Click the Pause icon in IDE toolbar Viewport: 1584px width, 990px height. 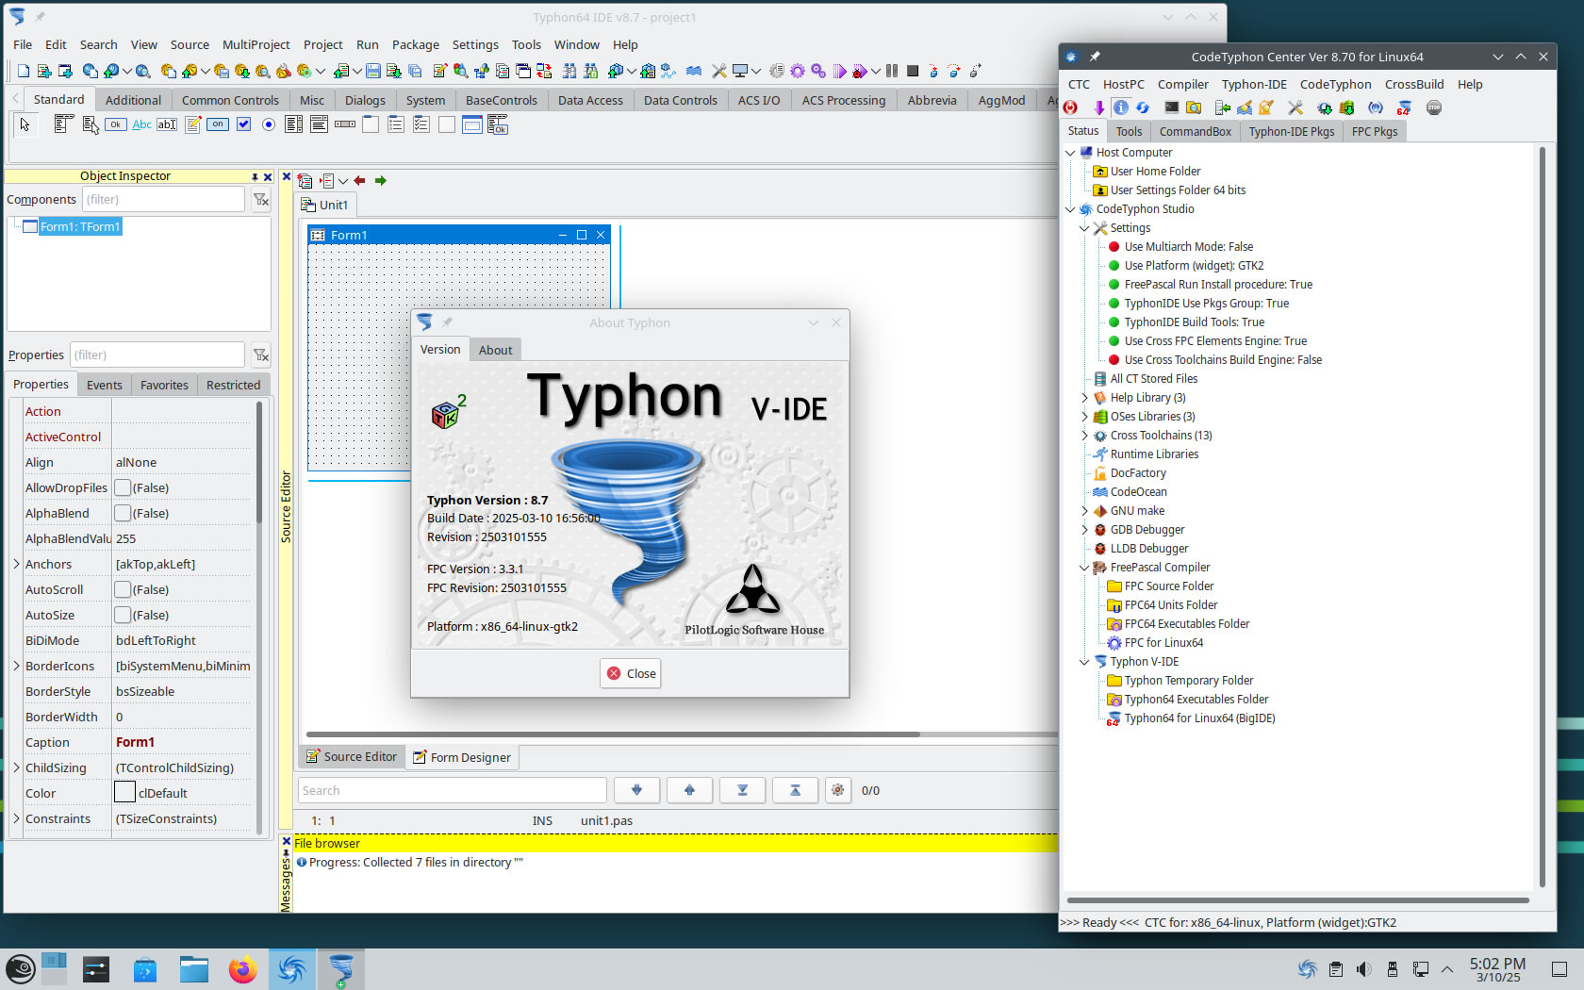click(891, 71)
